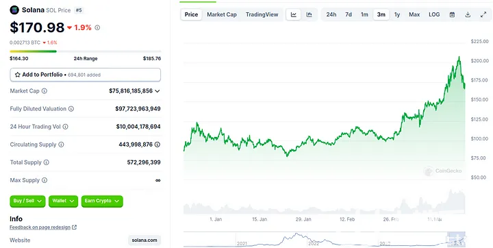Switch to the candlestick chart icon
The width and height of the screenshot is (493, 248).
point(309,15)
